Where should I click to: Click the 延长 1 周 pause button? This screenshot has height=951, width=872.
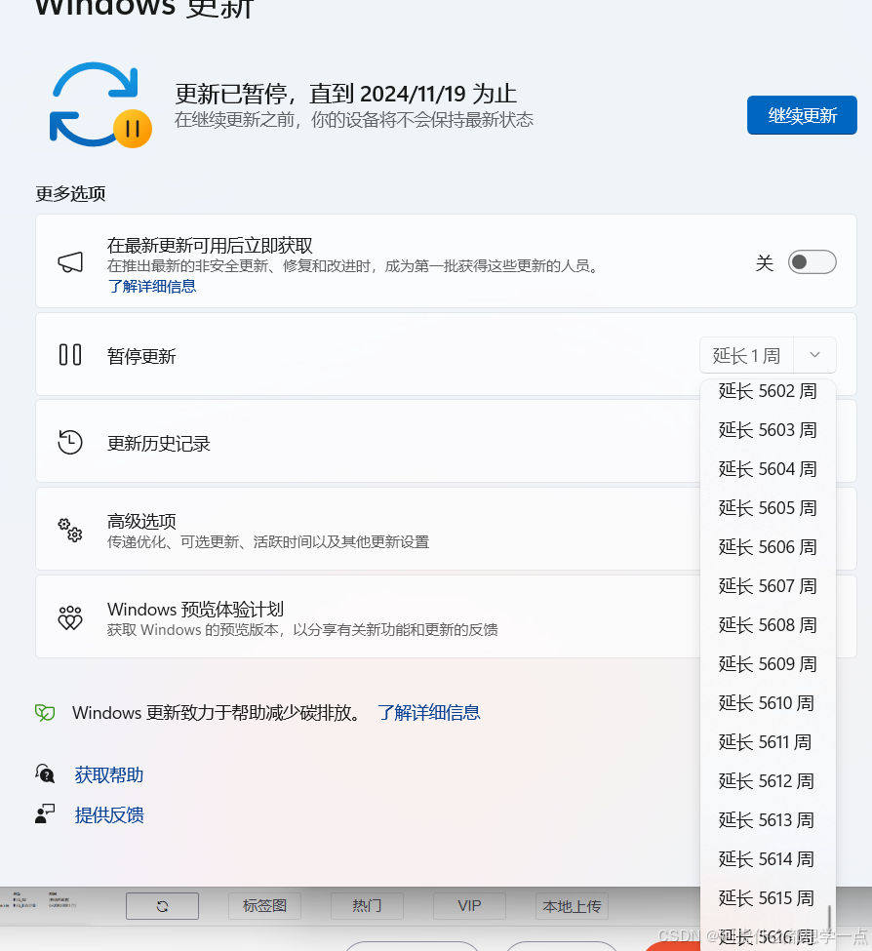tap(746, 355)
